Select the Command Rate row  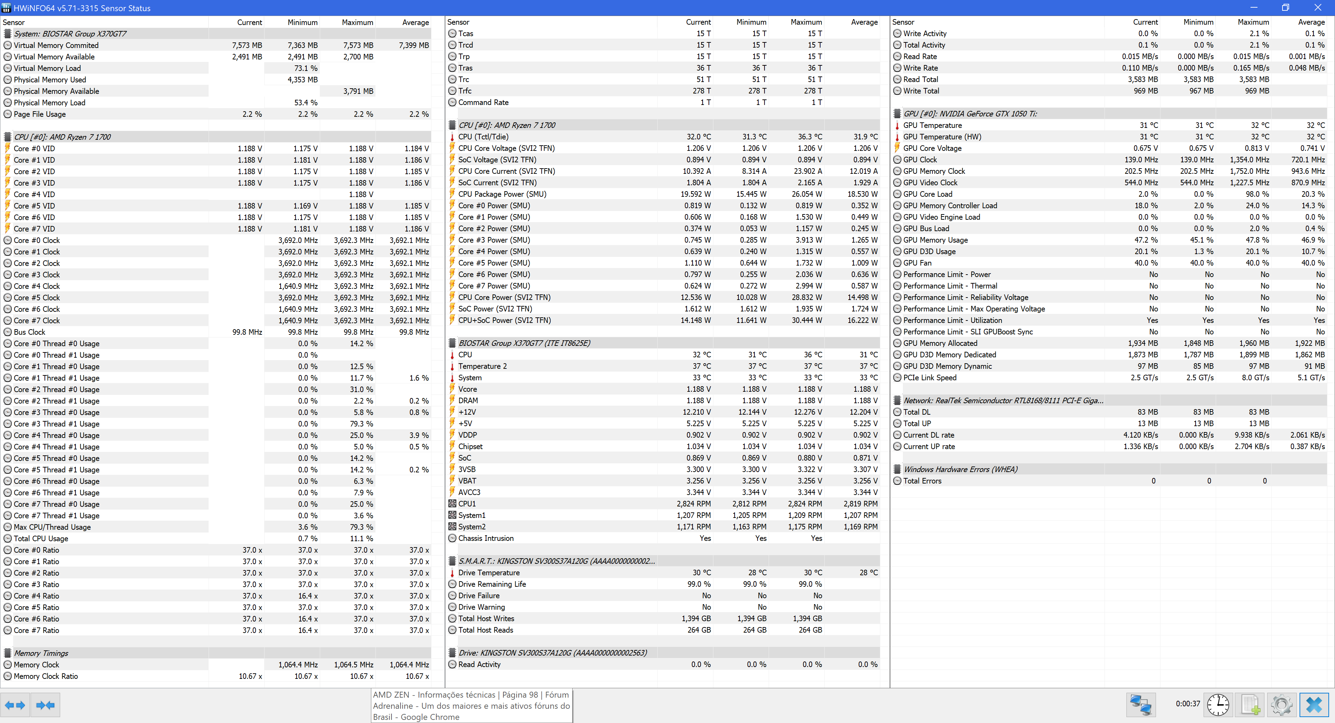pos(663,103)
